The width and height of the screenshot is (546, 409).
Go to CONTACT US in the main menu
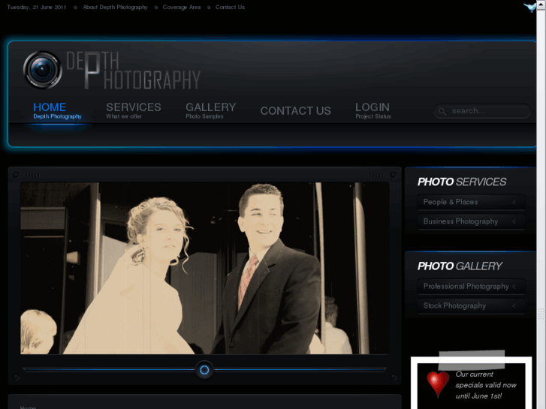coord(295,110)
